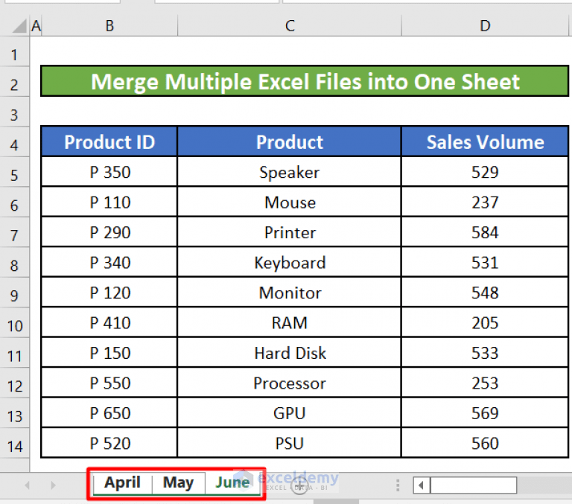Viewport: 572px width, 504px height.
Task: Select cell 'P 110'
Action: coord(109,202)
